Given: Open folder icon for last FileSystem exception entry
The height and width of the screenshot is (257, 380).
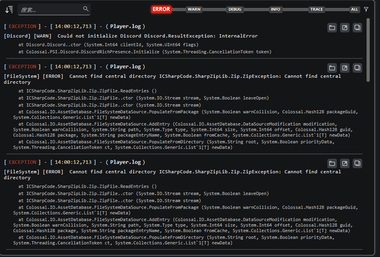Looking at the screenshot, I should click(332, 163).
